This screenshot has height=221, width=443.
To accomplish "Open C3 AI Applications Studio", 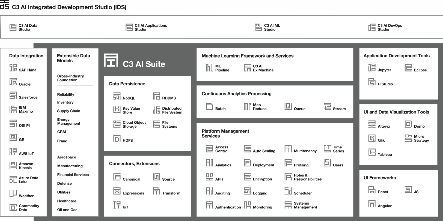I will tap(146, 27).
